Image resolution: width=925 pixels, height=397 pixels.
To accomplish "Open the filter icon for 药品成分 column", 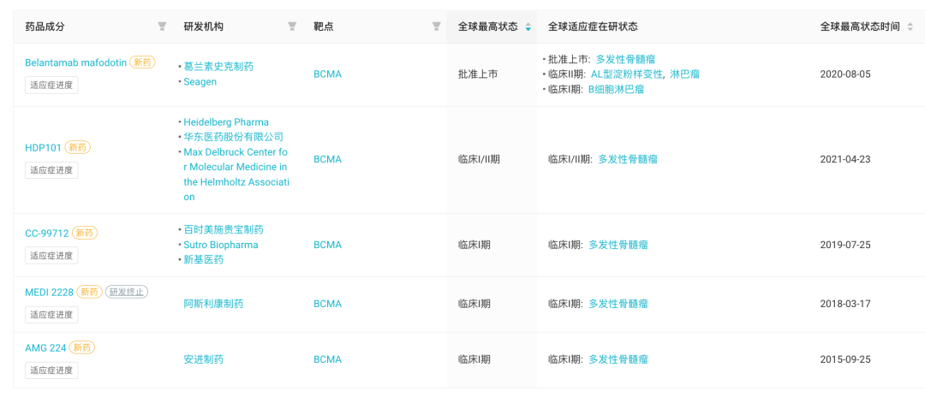I will tap(162, 27).
